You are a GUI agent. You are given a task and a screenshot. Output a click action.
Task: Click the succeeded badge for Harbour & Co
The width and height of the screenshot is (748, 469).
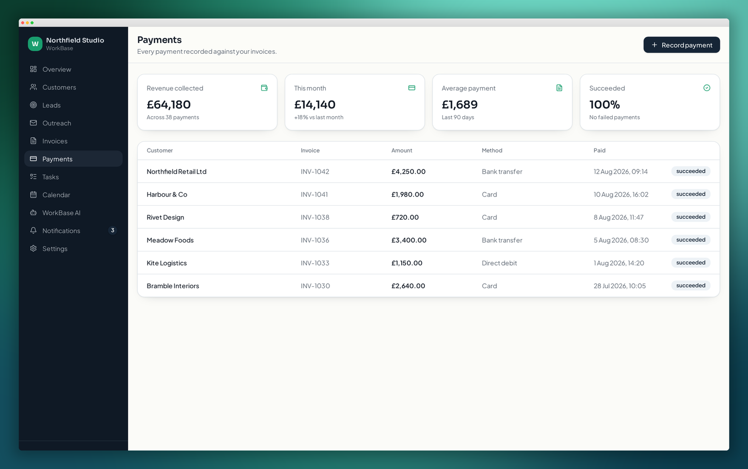(x=691, y=194)
